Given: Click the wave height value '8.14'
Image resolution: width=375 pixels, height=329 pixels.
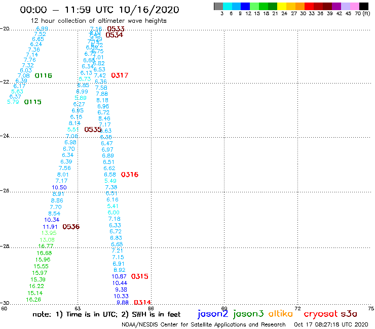Looking at the screenshot, I should pos(74,124).
